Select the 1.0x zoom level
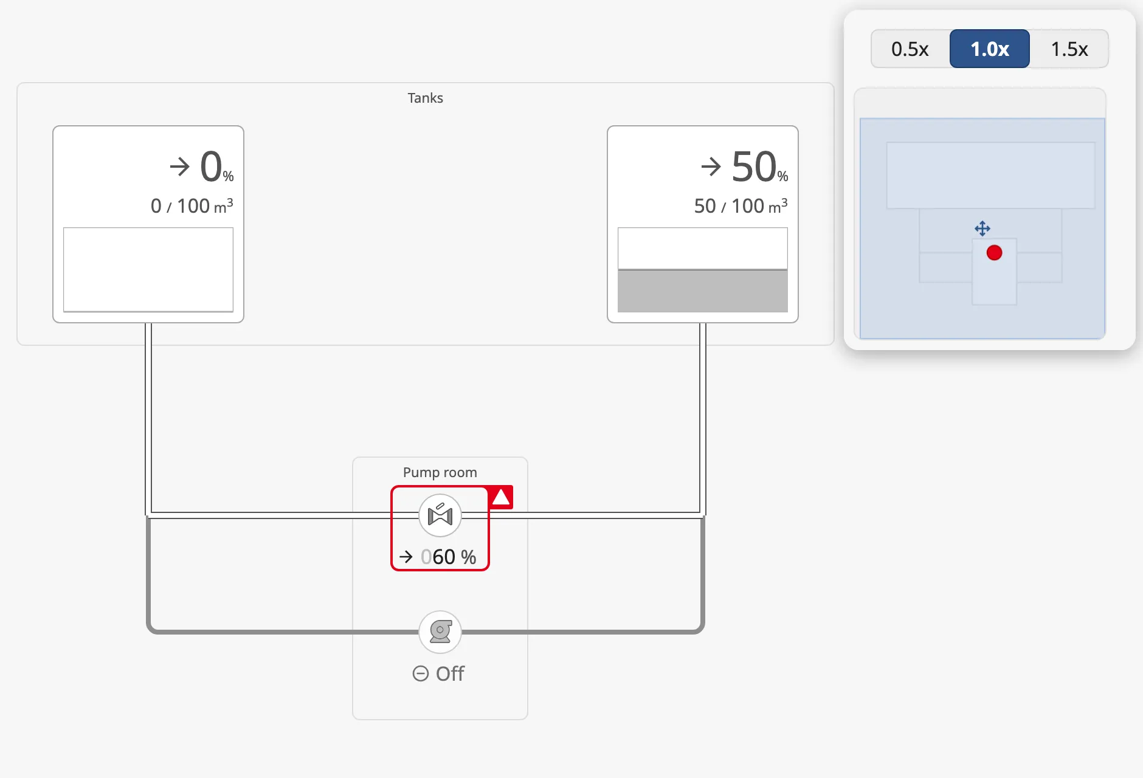 coord(990,49)
